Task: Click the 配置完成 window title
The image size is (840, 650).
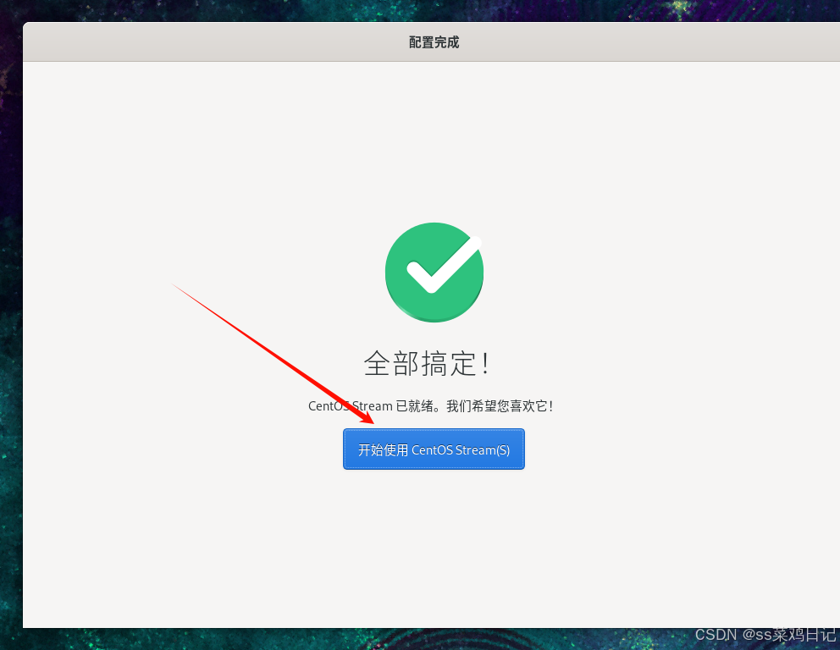Action: pyautogui.click(x=434, y=42)
